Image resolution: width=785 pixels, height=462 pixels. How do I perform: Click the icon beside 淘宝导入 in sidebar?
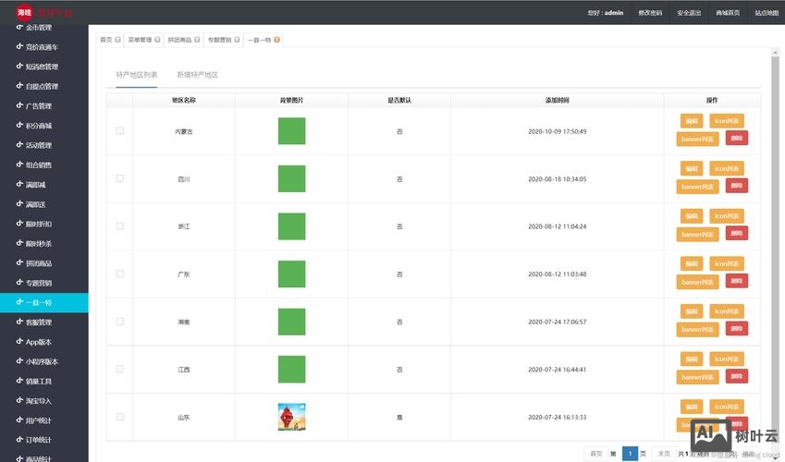pyautogui.click(x=18, y=401)
